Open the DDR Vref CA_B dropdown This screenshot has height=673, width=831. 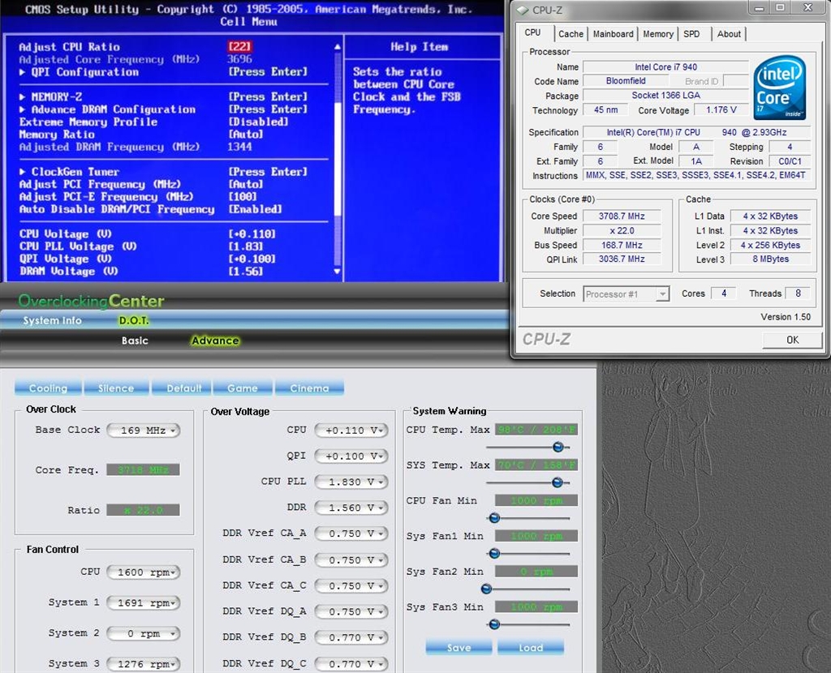pos(351,560)
